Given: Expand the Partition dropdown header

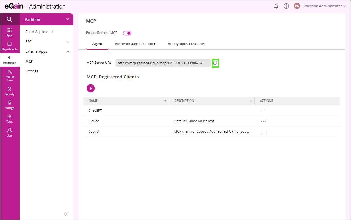Looking at the screenshot, I should click(46, 19).
